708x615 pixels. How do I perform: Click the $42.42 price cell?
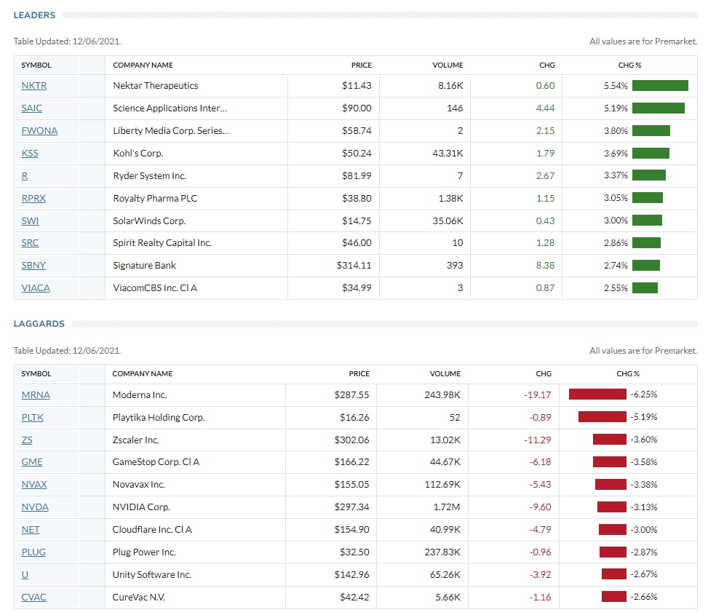pos(354,598)
